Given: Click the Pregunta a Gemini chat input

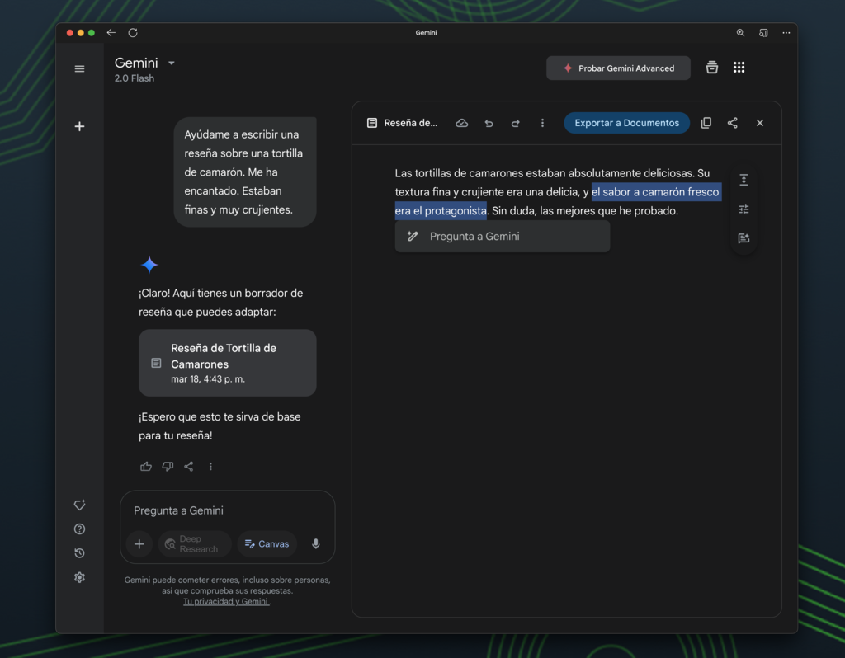Looking at the screenshot, I should 228,510.
